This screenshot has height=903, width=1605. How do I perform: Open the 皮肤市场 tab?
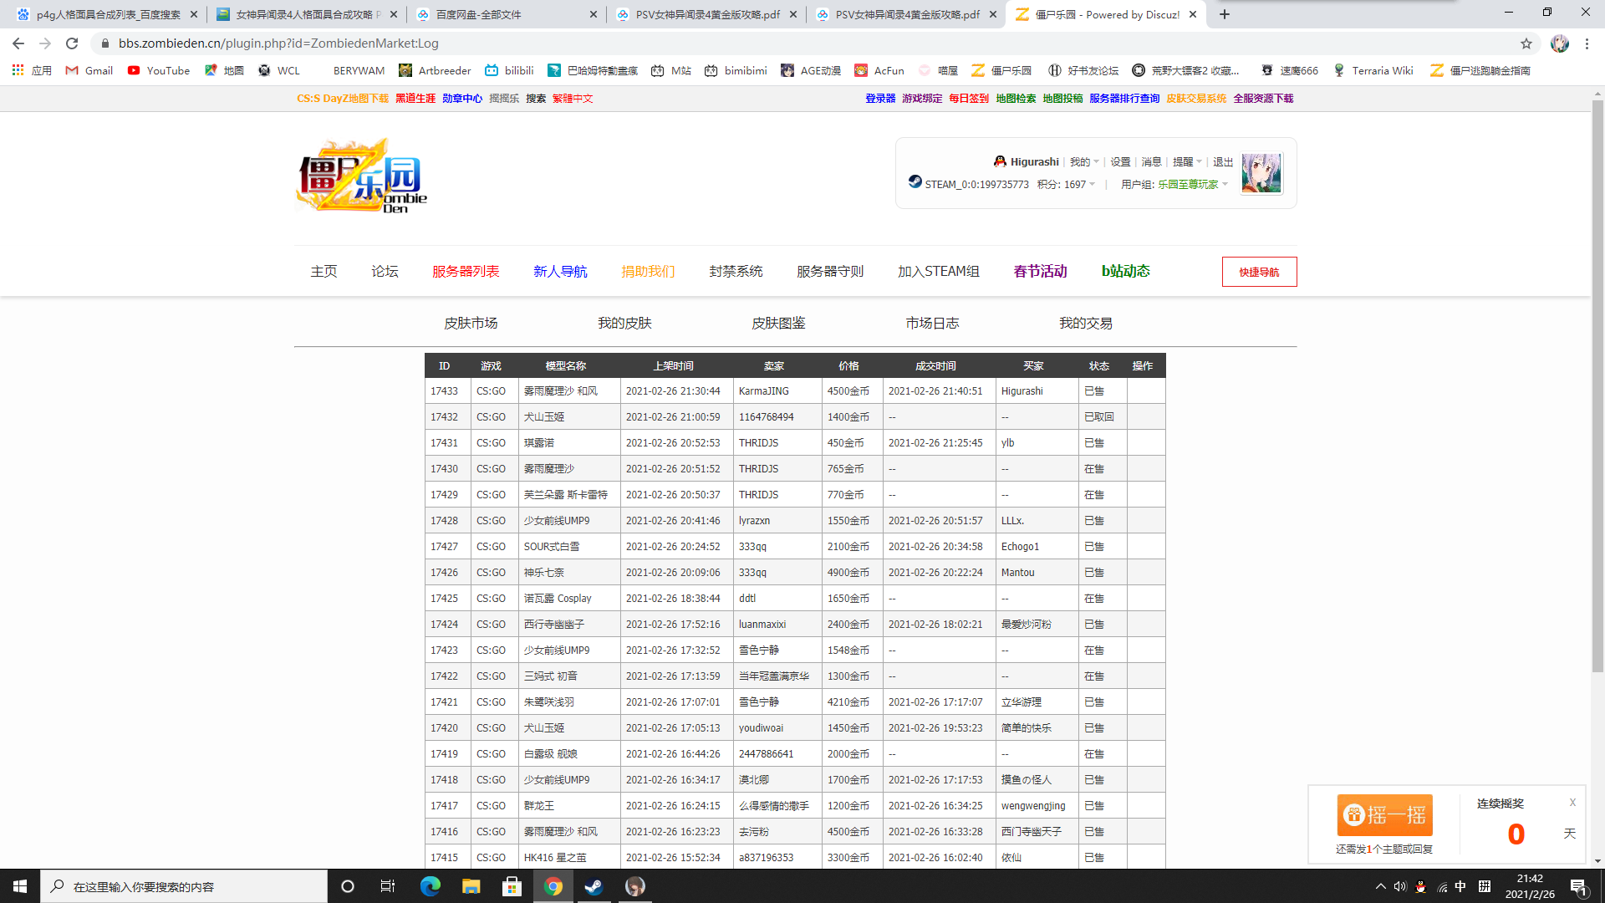(471, 324)
